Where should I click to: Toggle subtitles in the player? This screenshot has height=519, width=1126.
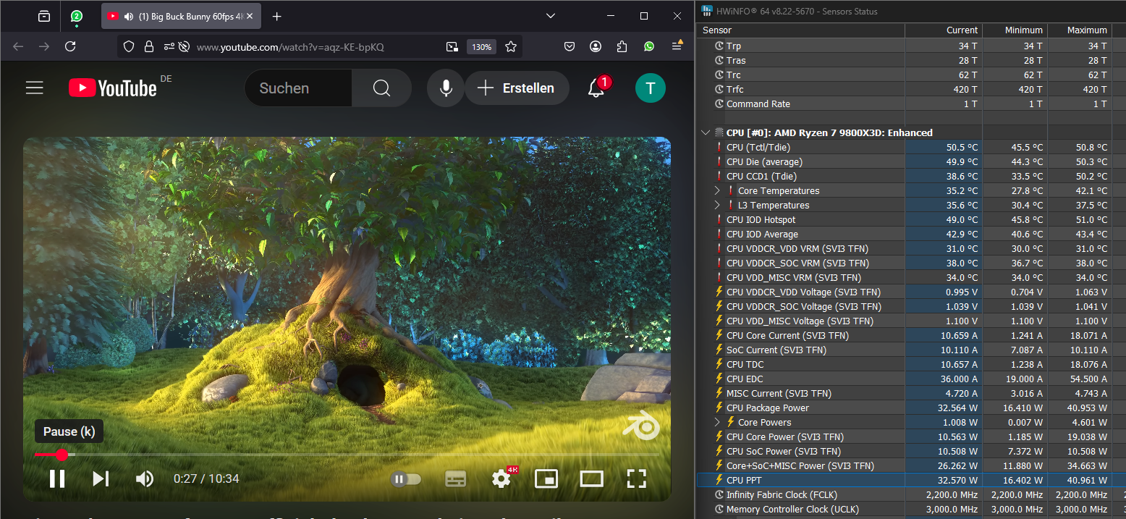point(455,479)
